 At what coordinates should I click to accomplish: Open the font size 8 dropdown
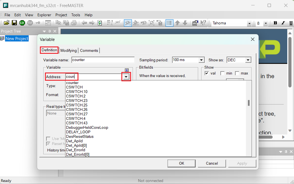pyautogui.click(x=266, y=23)
